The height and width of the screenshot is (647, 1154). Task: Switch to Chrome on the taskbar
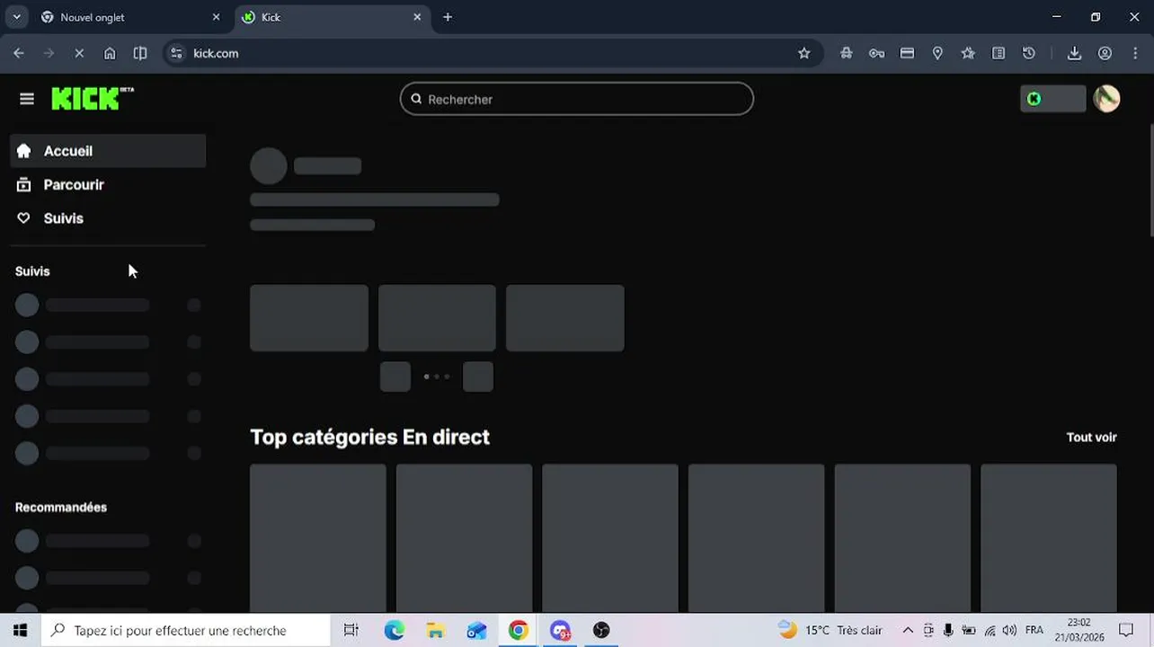coord(519,630)
